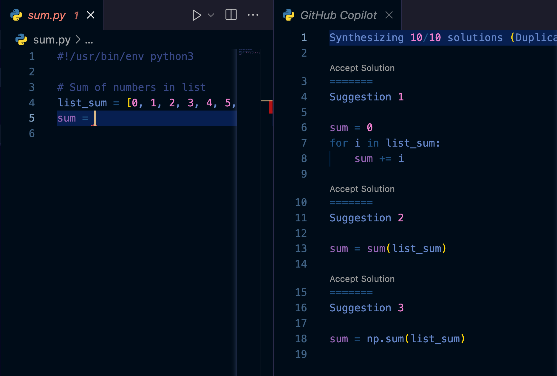Click 'sum = 0' in Copilot panel
Screen dimensions: 557x376
coord(351,128)
